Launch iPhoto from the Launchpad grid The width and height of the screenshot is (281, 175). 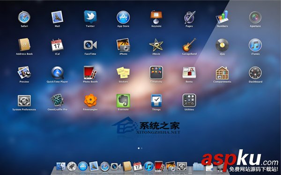[x=123, y=45]
